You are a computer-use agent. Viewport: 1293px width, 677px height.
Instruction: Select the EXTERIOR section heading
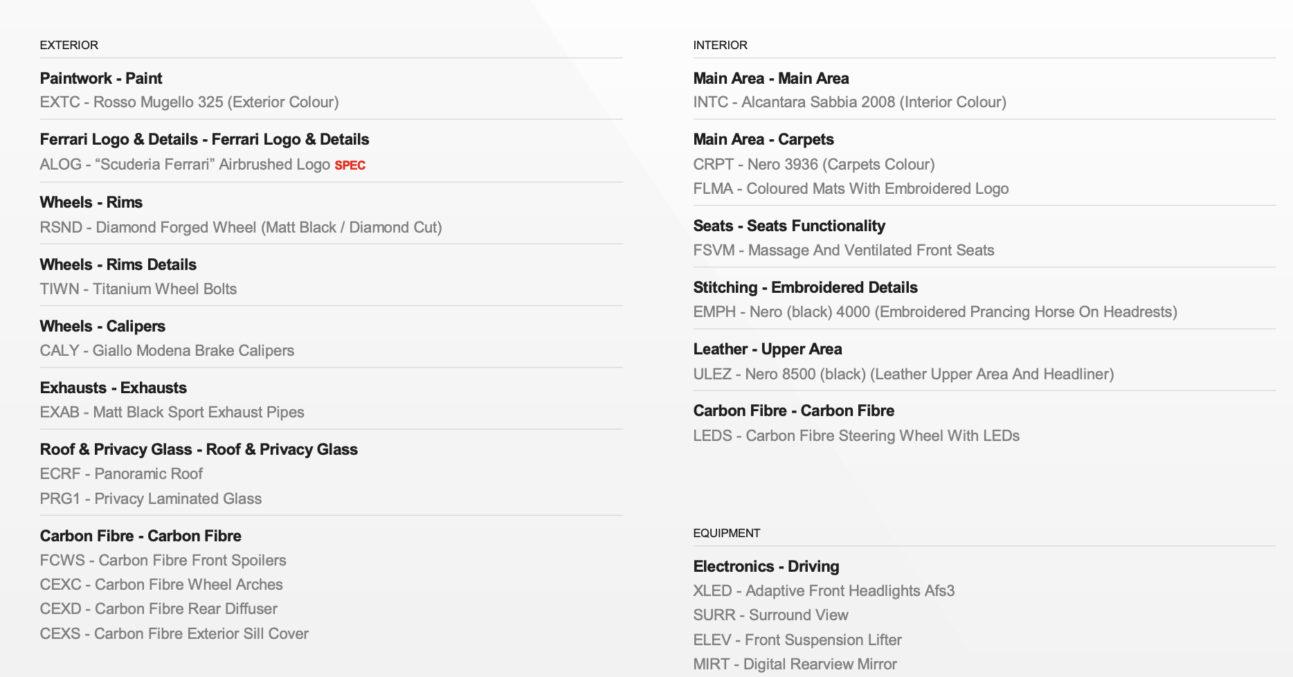(69, 45)
